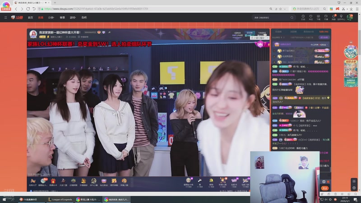This screenshot has height=203, width=361.
Task: Open the follow heart icon
Action: [x=310, y=18]
